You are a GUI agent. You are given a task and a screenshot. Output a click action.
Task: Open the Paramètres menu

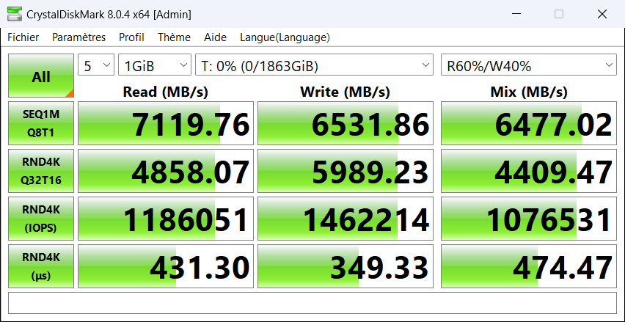[x=78, y=37]
